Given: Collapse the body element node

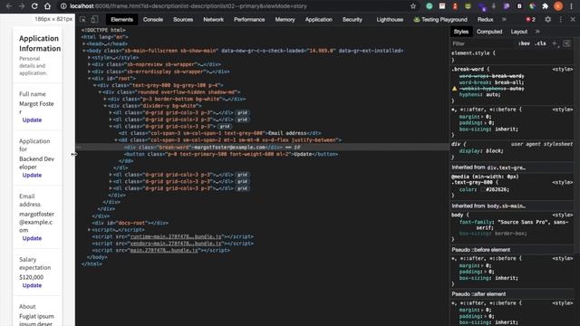Looking at the screenshot, I should pos(84,51).
